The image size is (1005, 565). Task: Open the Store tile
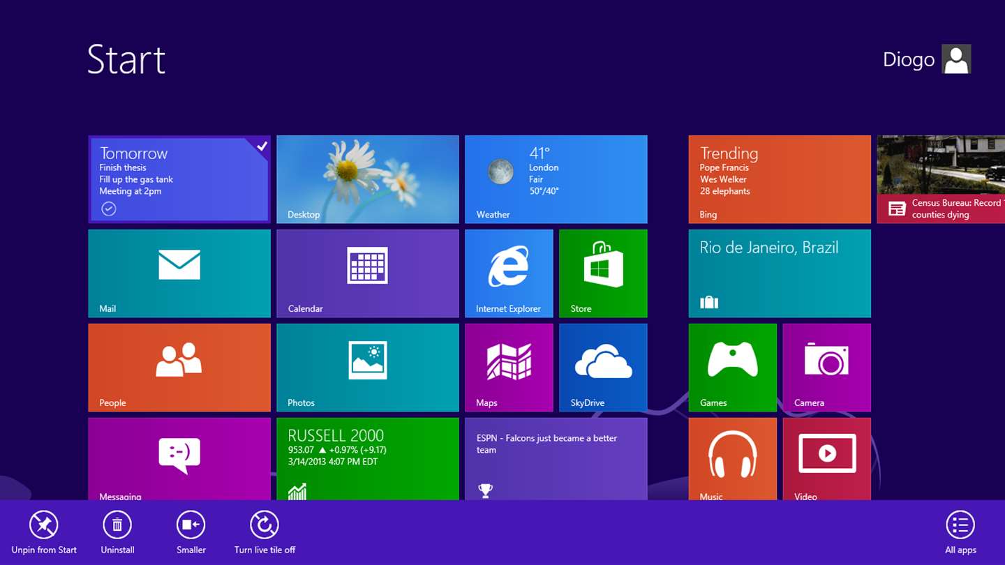pyautogui.click(x=603, y=273)
